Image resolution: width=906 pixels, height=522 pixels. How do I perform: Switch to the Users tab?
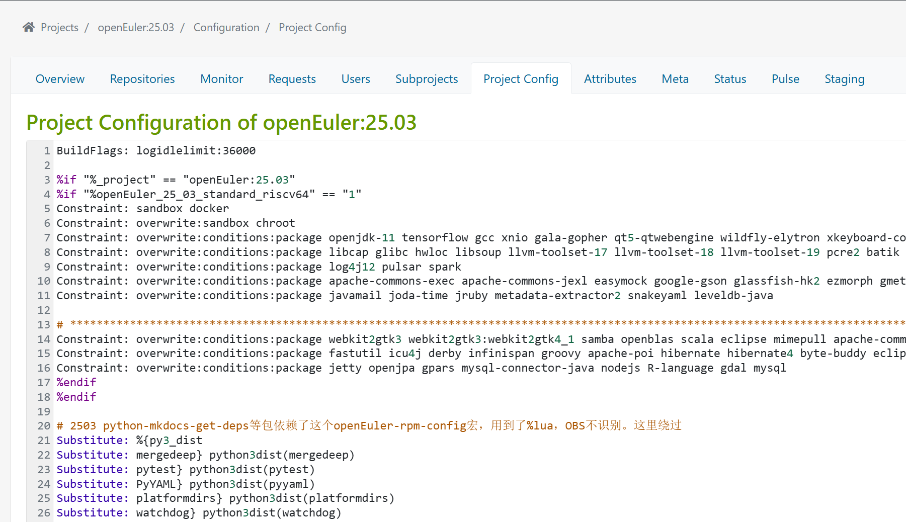[356, 79]
